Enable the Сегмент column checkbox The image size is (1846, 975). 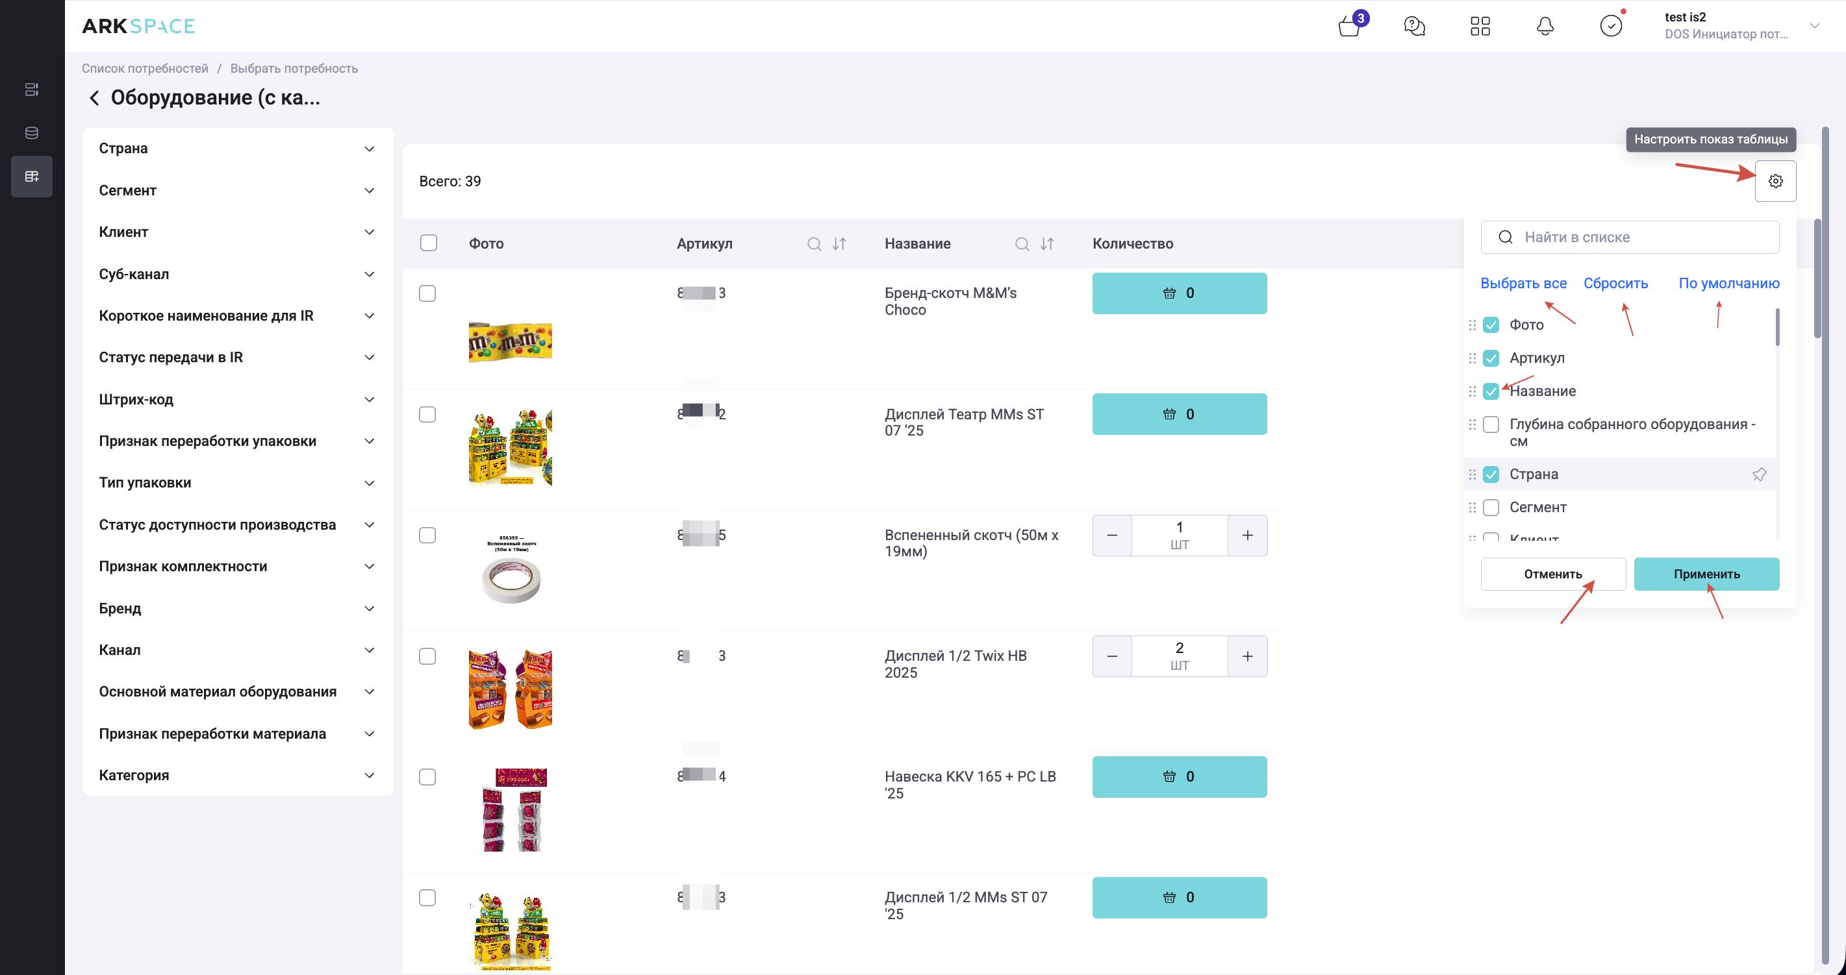point(1491,508)
